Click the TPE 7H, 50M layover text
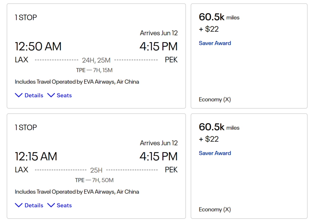The width and height of the screenshot is (309, 220). [x=94, y=180]
